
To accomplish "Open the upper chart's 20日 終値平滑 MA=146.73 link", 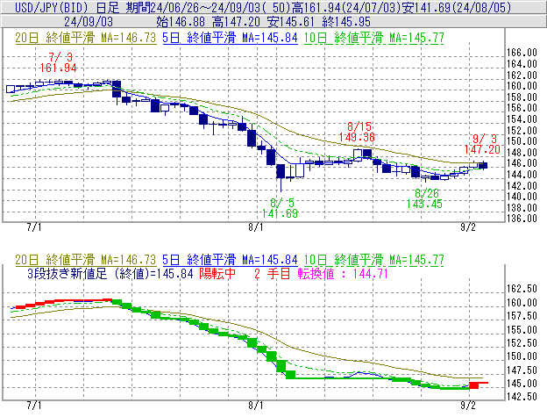I will [x=86, y=38].
